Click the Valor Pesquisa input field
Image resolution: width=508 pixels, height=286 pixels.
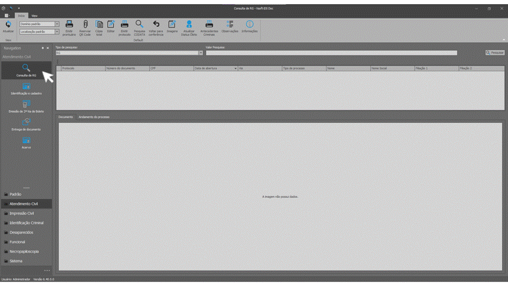[x=331, y=53]
